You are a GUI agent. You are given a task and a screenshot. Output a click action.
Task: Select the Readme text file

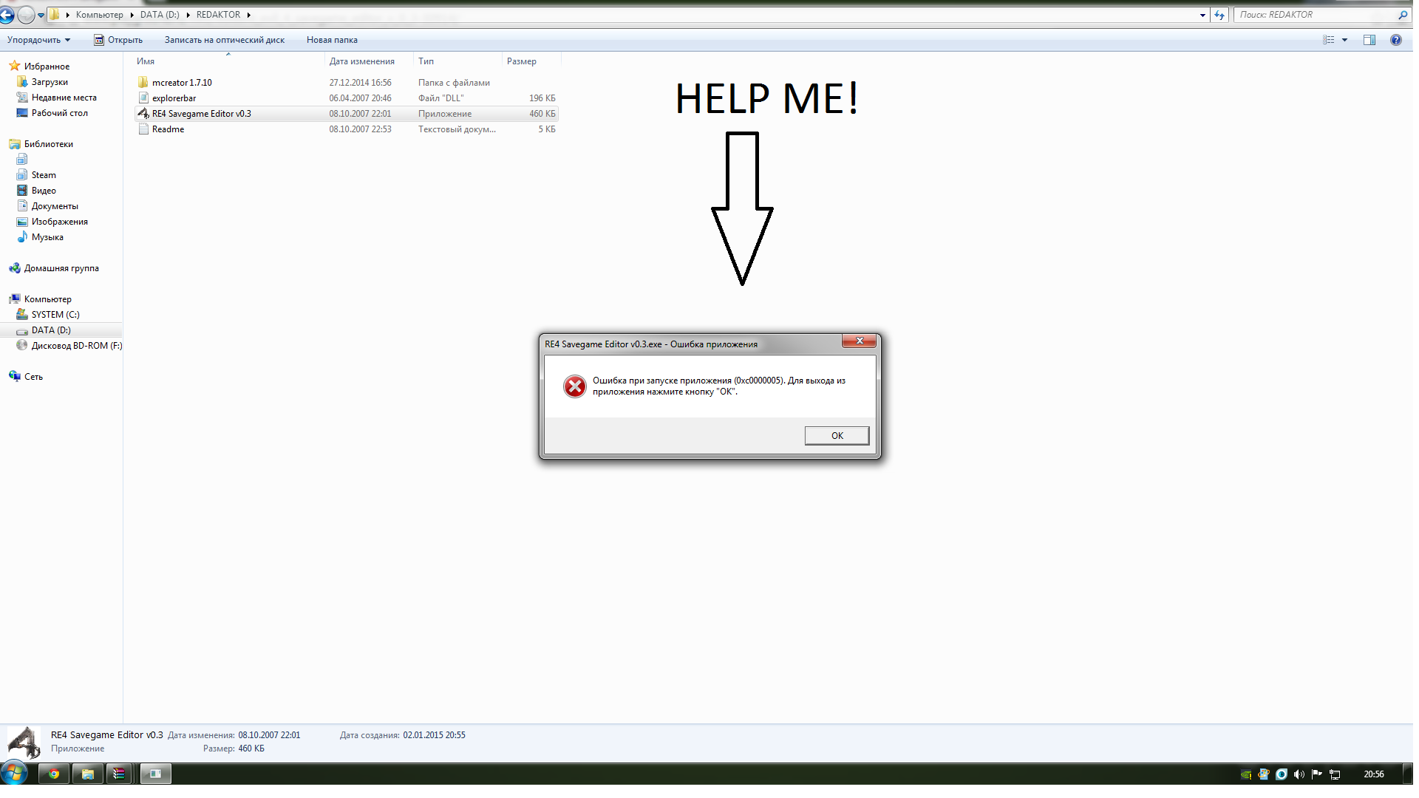tap(168, 129)
